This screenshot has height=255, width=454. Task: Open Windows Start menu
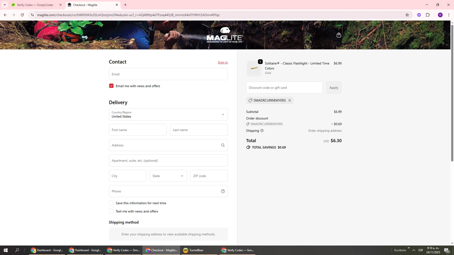pyautogui.click(x=5, y=250)
